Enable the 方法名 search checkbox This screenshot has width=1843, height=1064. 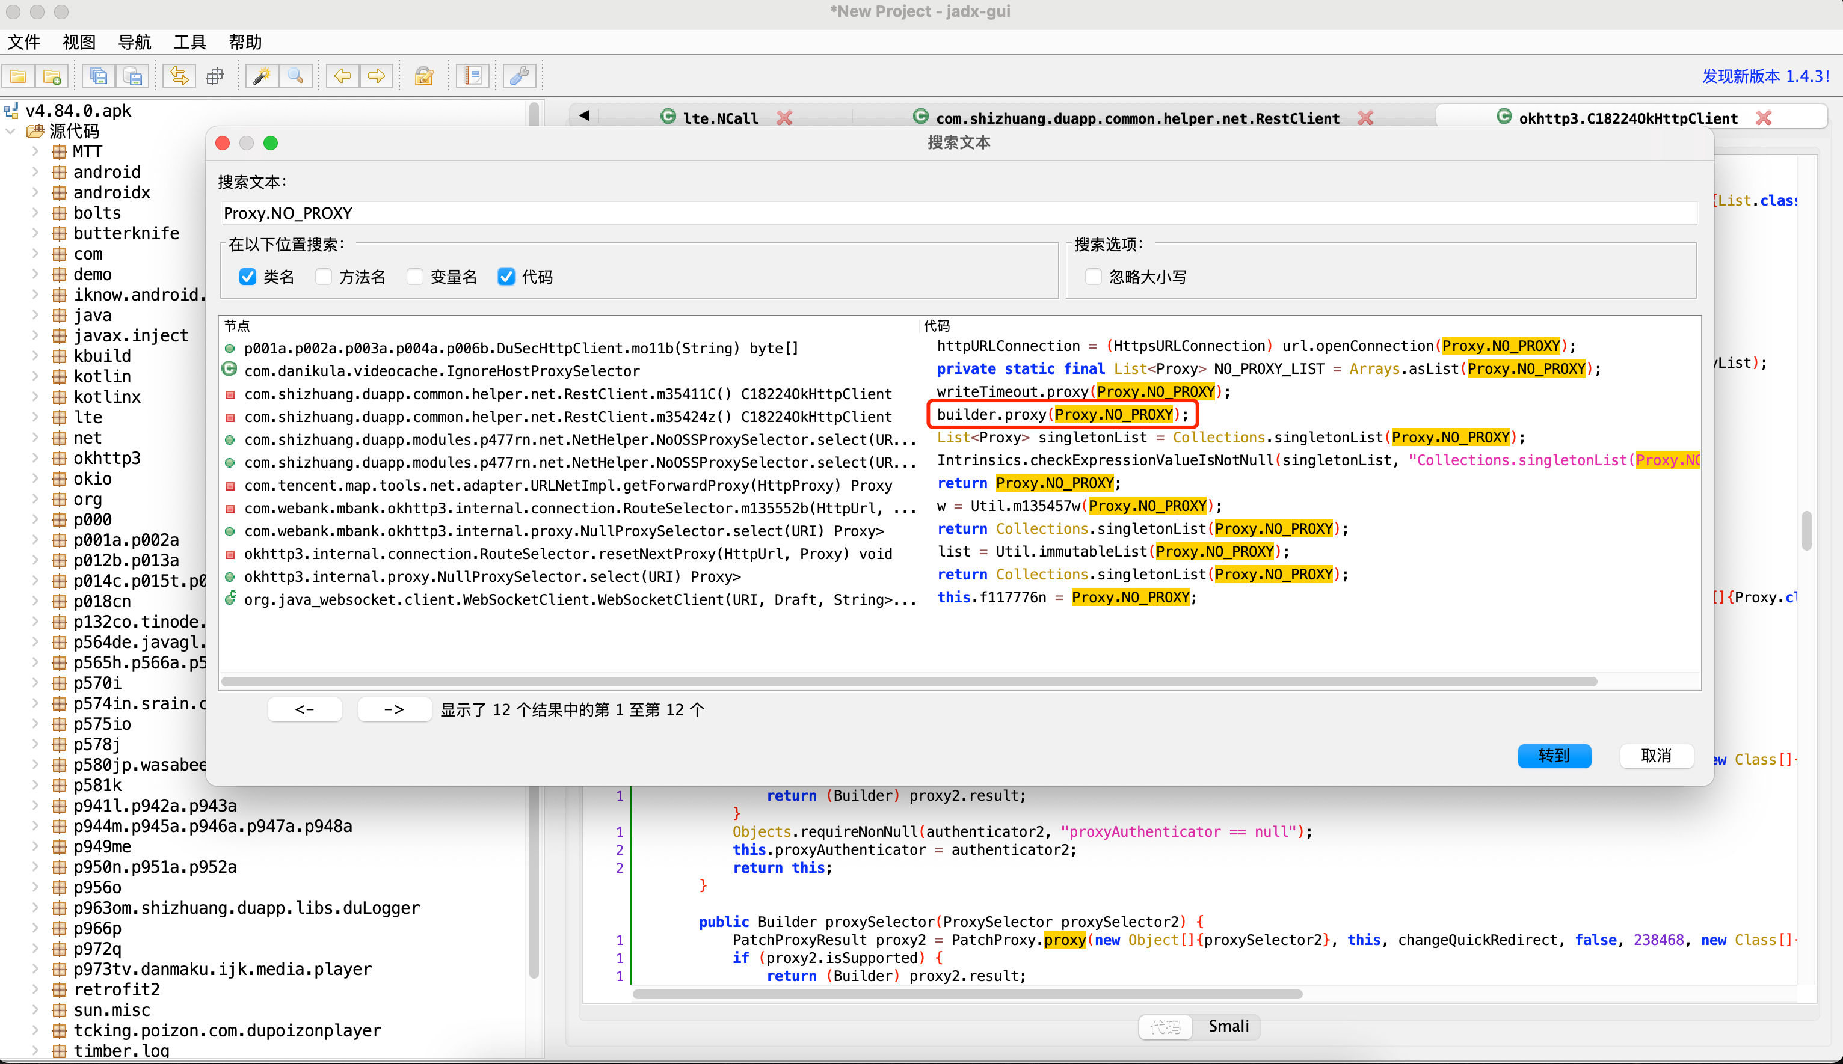(x=324, y=277)
